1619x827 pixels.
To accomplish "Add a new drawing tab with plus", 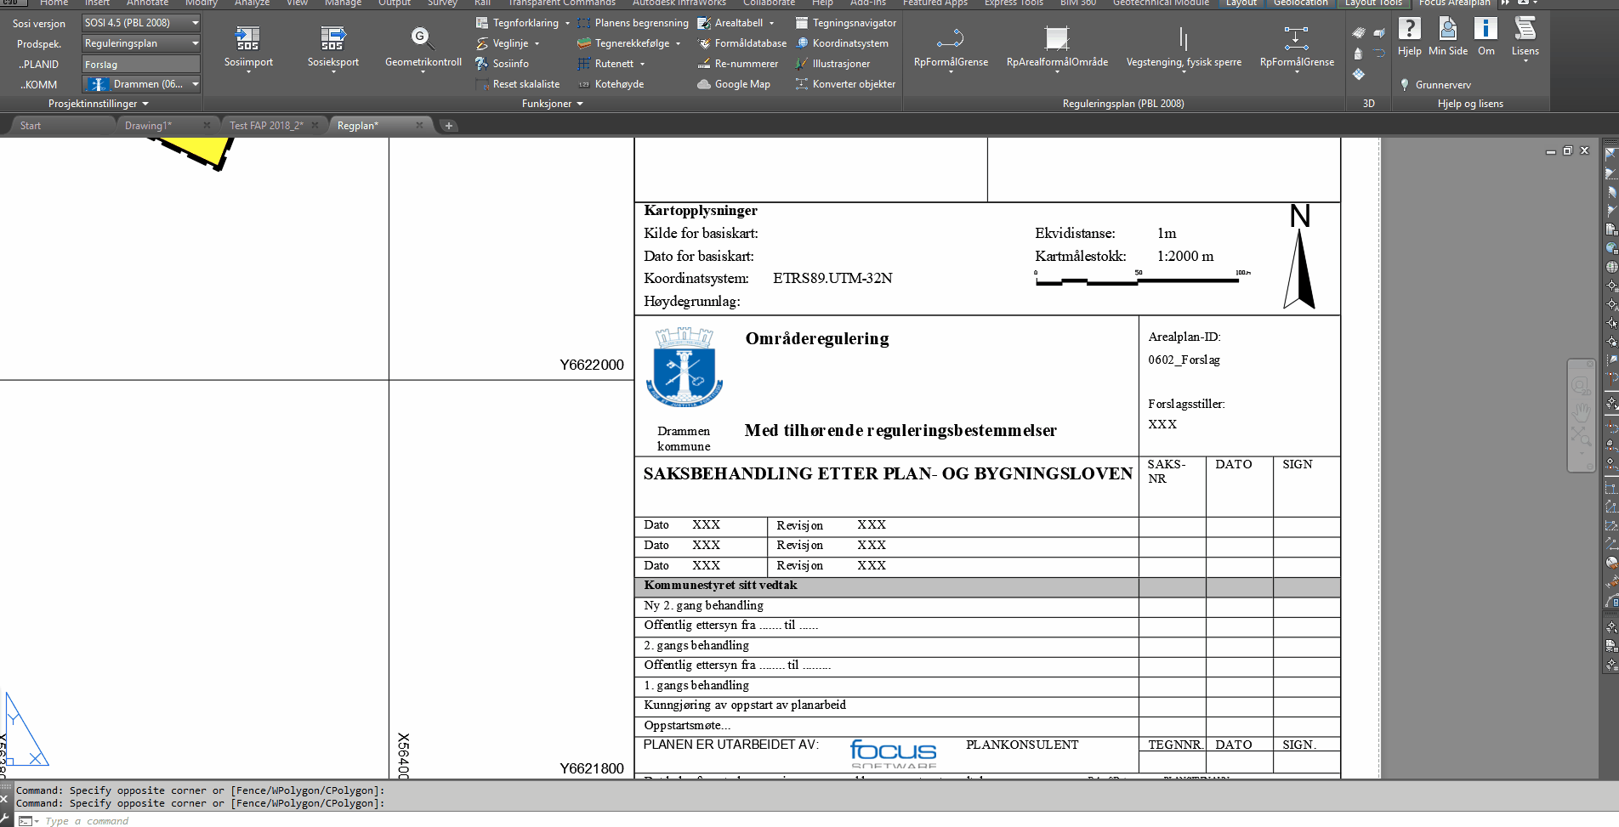I will coord(449,126).
